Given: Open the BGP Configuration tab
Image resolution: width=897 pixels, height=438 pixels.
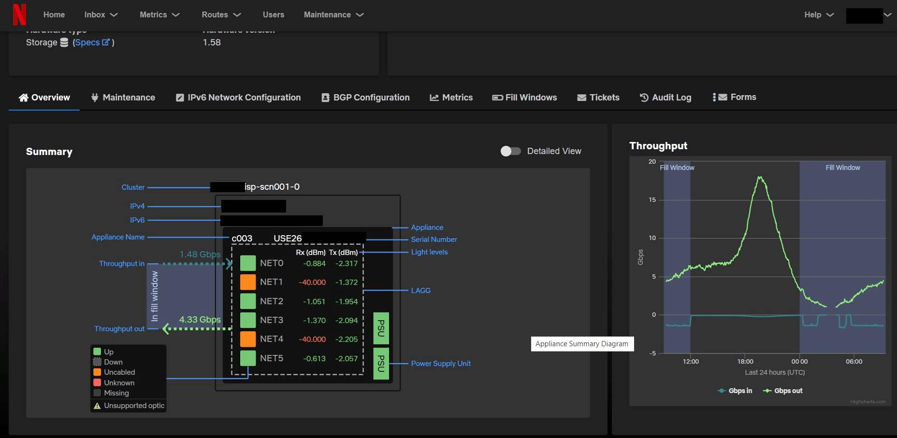Looking at the screenshot, I should (x=366, y=98).
